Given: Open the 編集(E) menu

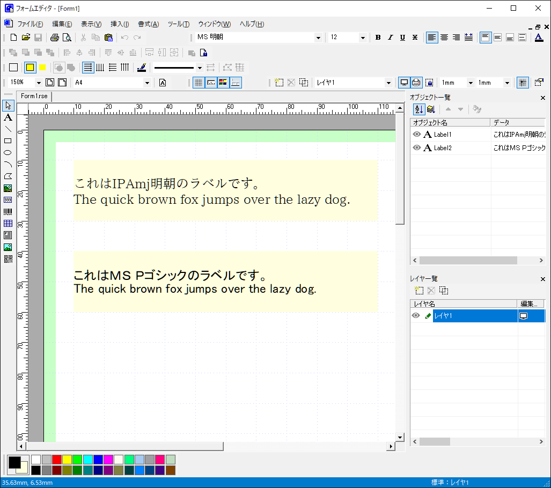Looking at the screenshot, I should point(62,24).
